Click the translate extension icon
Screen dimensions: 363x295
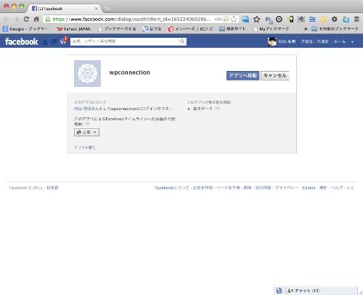click(x=346, y=19)
